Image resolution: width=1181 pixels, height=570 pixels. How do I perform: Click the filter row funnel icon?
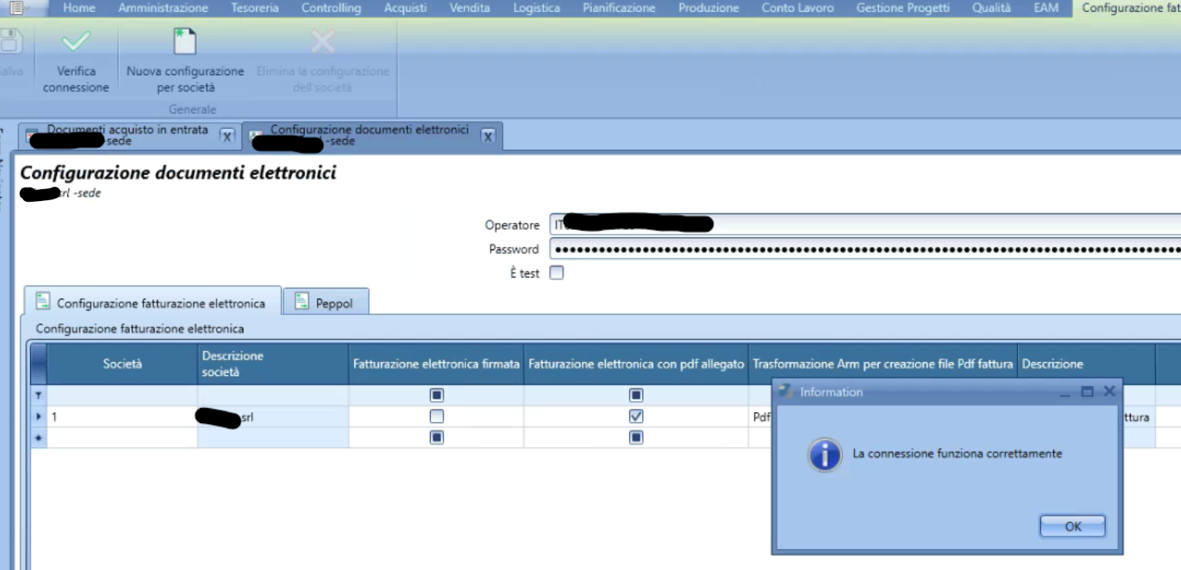pyautogui.click(x=38, y=396)
